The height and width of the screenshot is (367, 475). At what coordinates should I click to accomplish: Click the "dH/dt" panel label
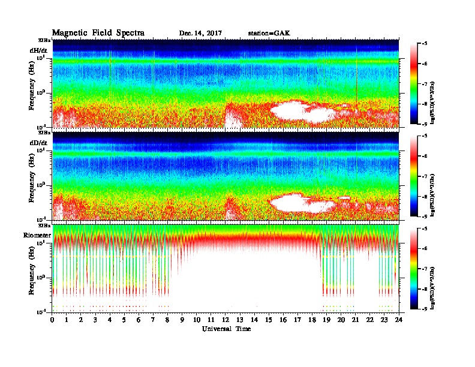(x=38, y=50)
